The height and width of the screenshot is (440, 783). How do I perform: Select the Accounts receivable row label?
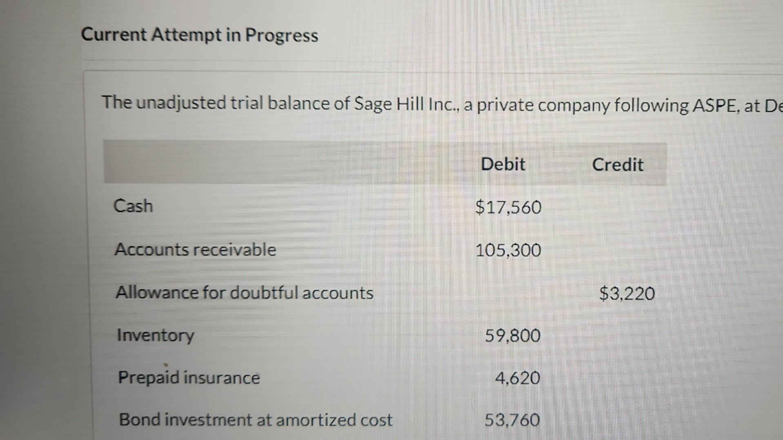tap(195, 249)
